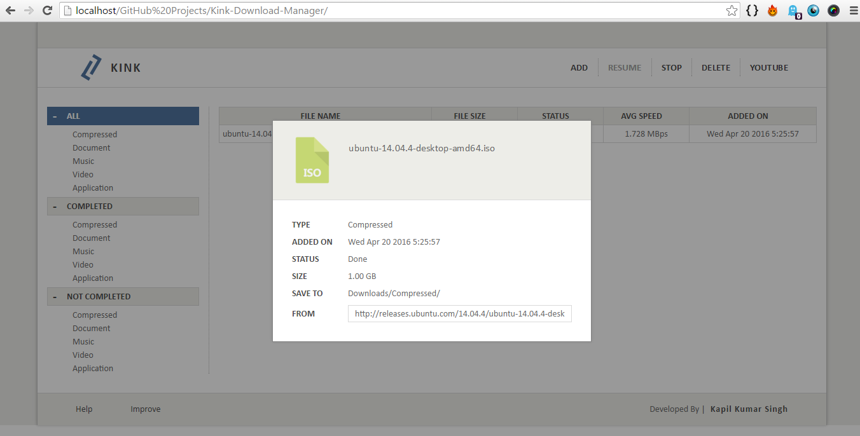Select Application under ALL
This screenshot has height=436, width=860.
93,187
